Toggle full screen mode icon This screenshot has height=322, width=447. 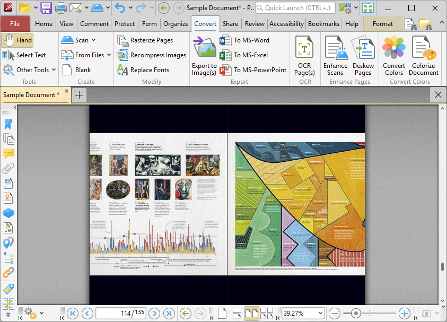(368, 8)
